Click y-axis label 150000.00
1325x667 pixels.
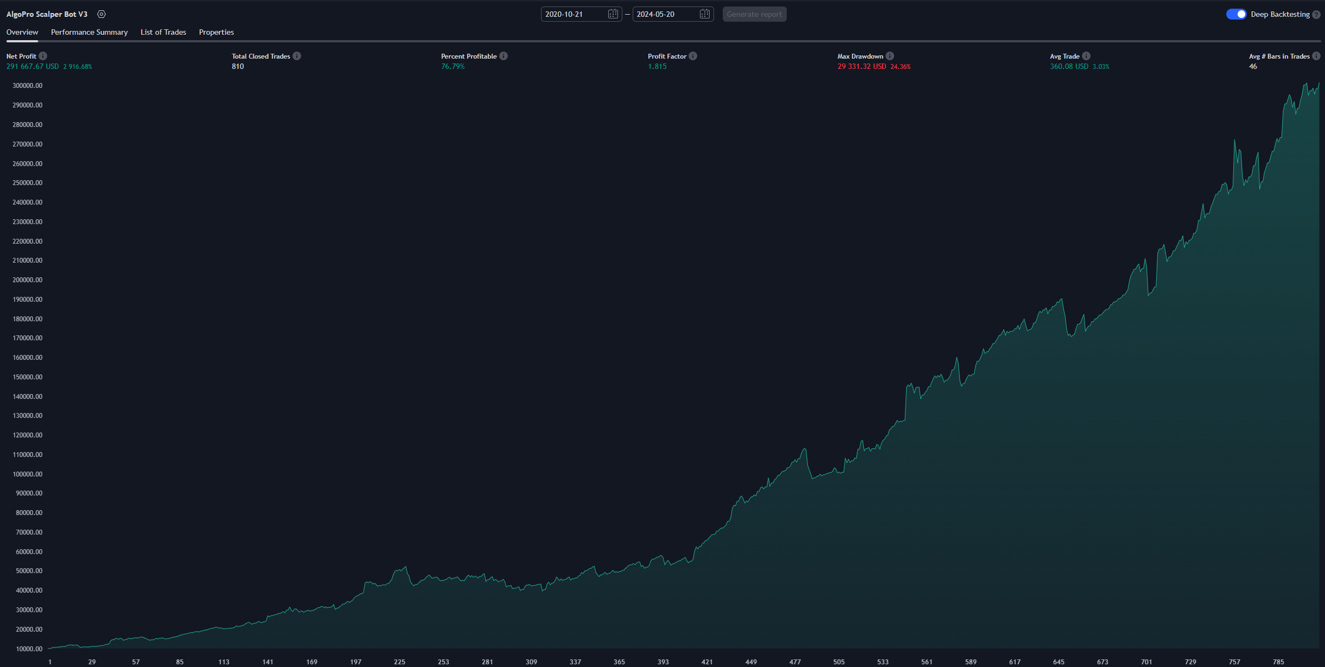tap(28, 377)
